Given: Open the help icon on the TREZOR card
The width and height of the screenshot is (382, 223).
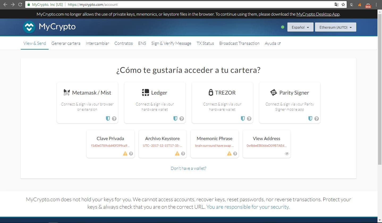Looking at the screenshot, I should tap(249, 119).
